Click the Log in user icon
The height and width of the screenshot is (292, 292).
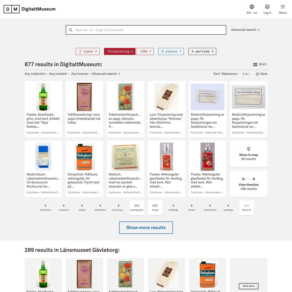(x=267, y=7)
